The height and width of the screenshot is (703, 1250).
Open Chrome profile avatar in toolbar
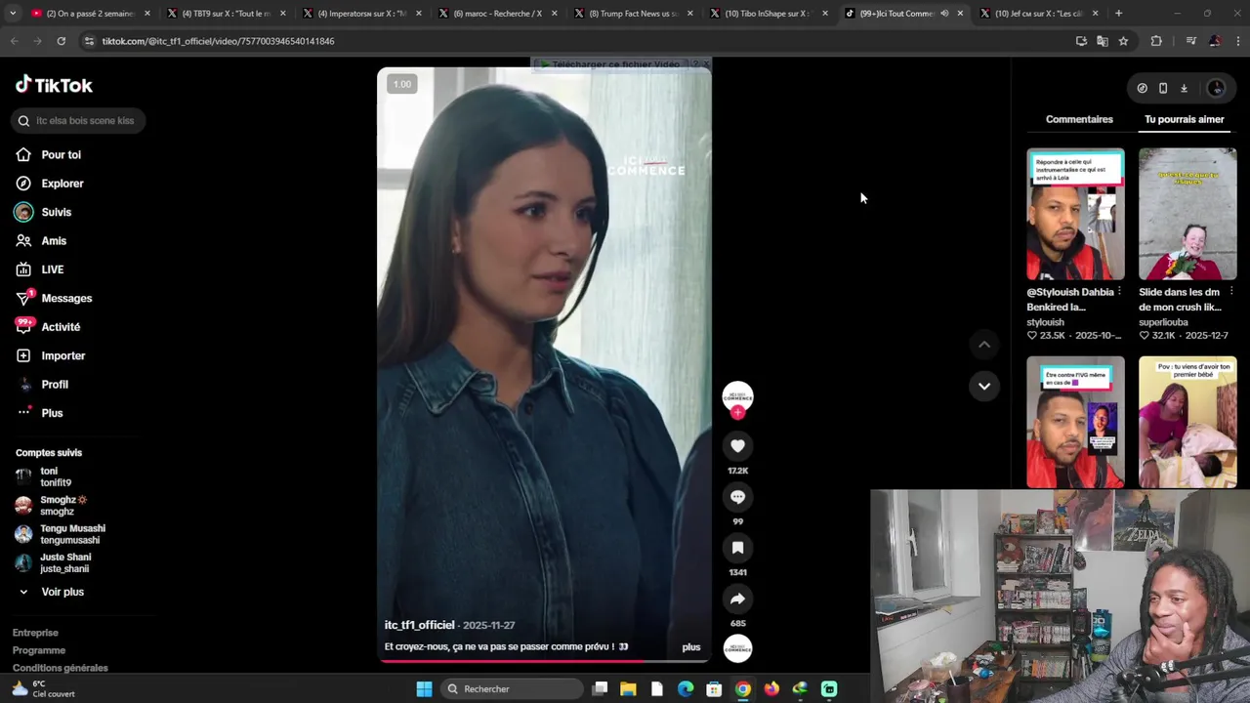tap(1215, 41)
